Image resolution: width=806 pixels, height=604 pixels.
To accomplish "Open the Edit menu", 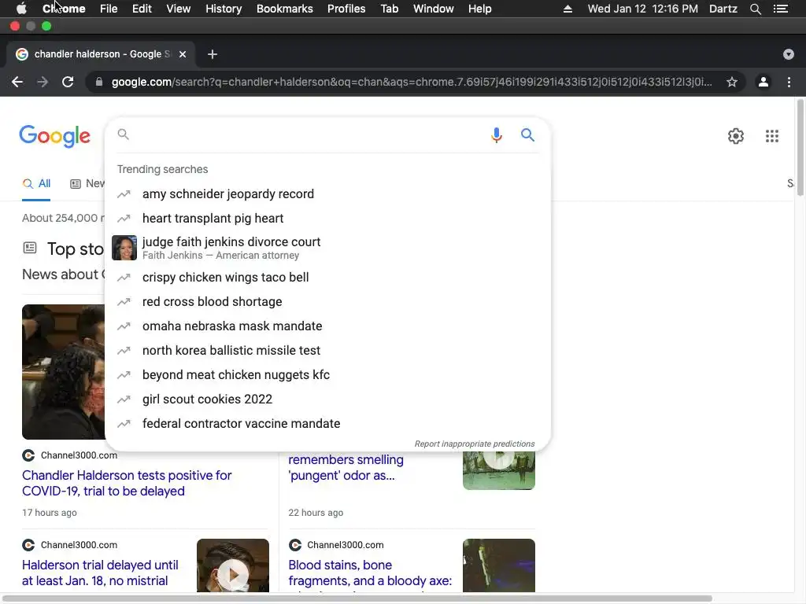I will click(x=142, y=9).
